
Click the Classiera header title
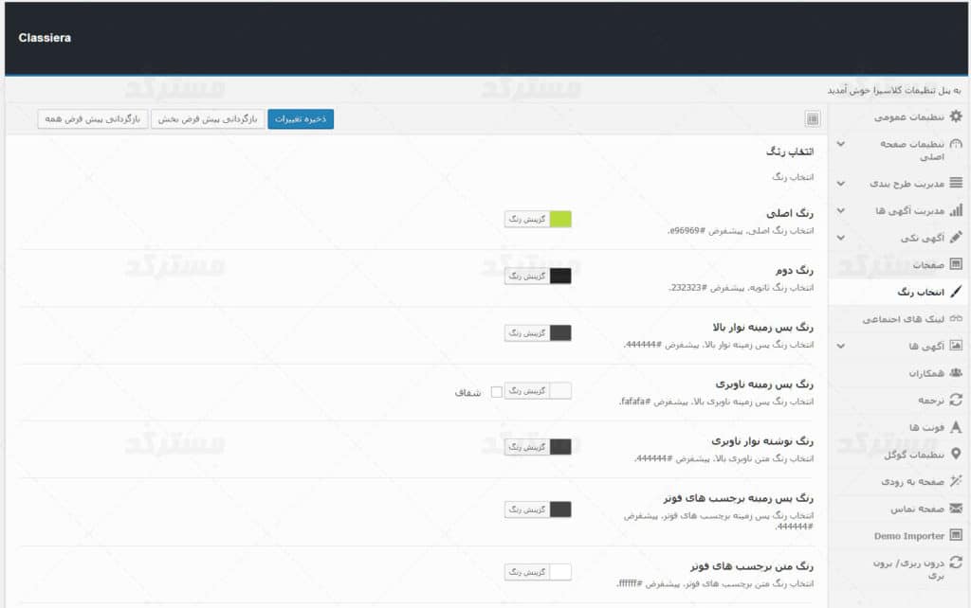coord(45,38)
